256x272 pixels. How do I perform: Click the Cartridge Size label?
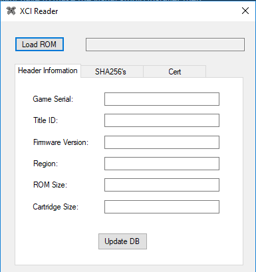[56, 207]
